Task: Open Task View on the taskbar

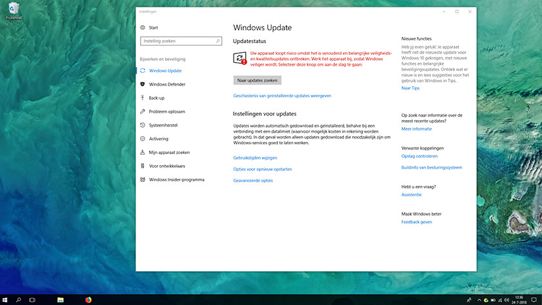Action: pyautogui.click(x=32, y=300)
